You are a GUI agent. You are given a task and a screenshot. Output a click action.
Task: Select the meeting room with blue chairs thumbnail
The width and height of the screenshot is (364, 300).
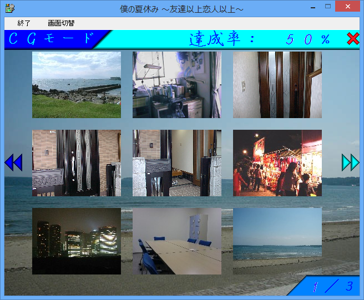(x=177, y=241)
